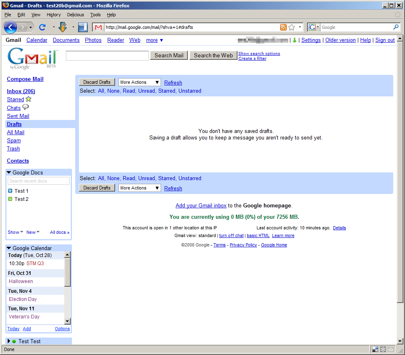Open the Election Day calendar event
Viewport: 405px width, 355px height.
23,299
